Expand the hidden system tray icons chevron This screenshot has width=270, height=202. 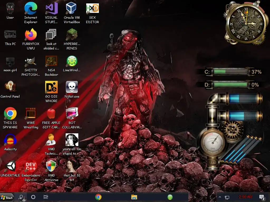pyautogui.click(x=220, y=197)
